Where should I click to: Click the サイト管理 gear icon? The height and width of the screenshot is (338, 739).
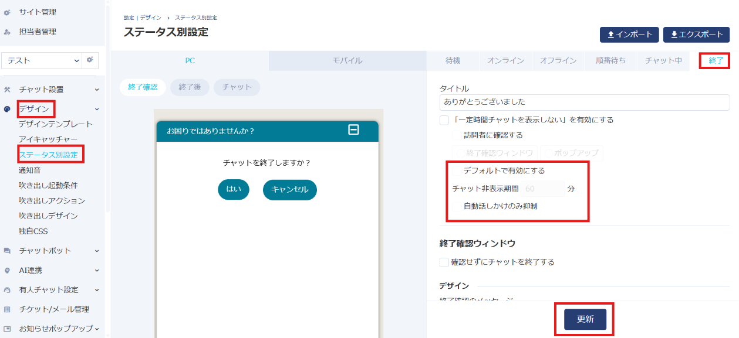pyautogui.click(x=7, y=12)
